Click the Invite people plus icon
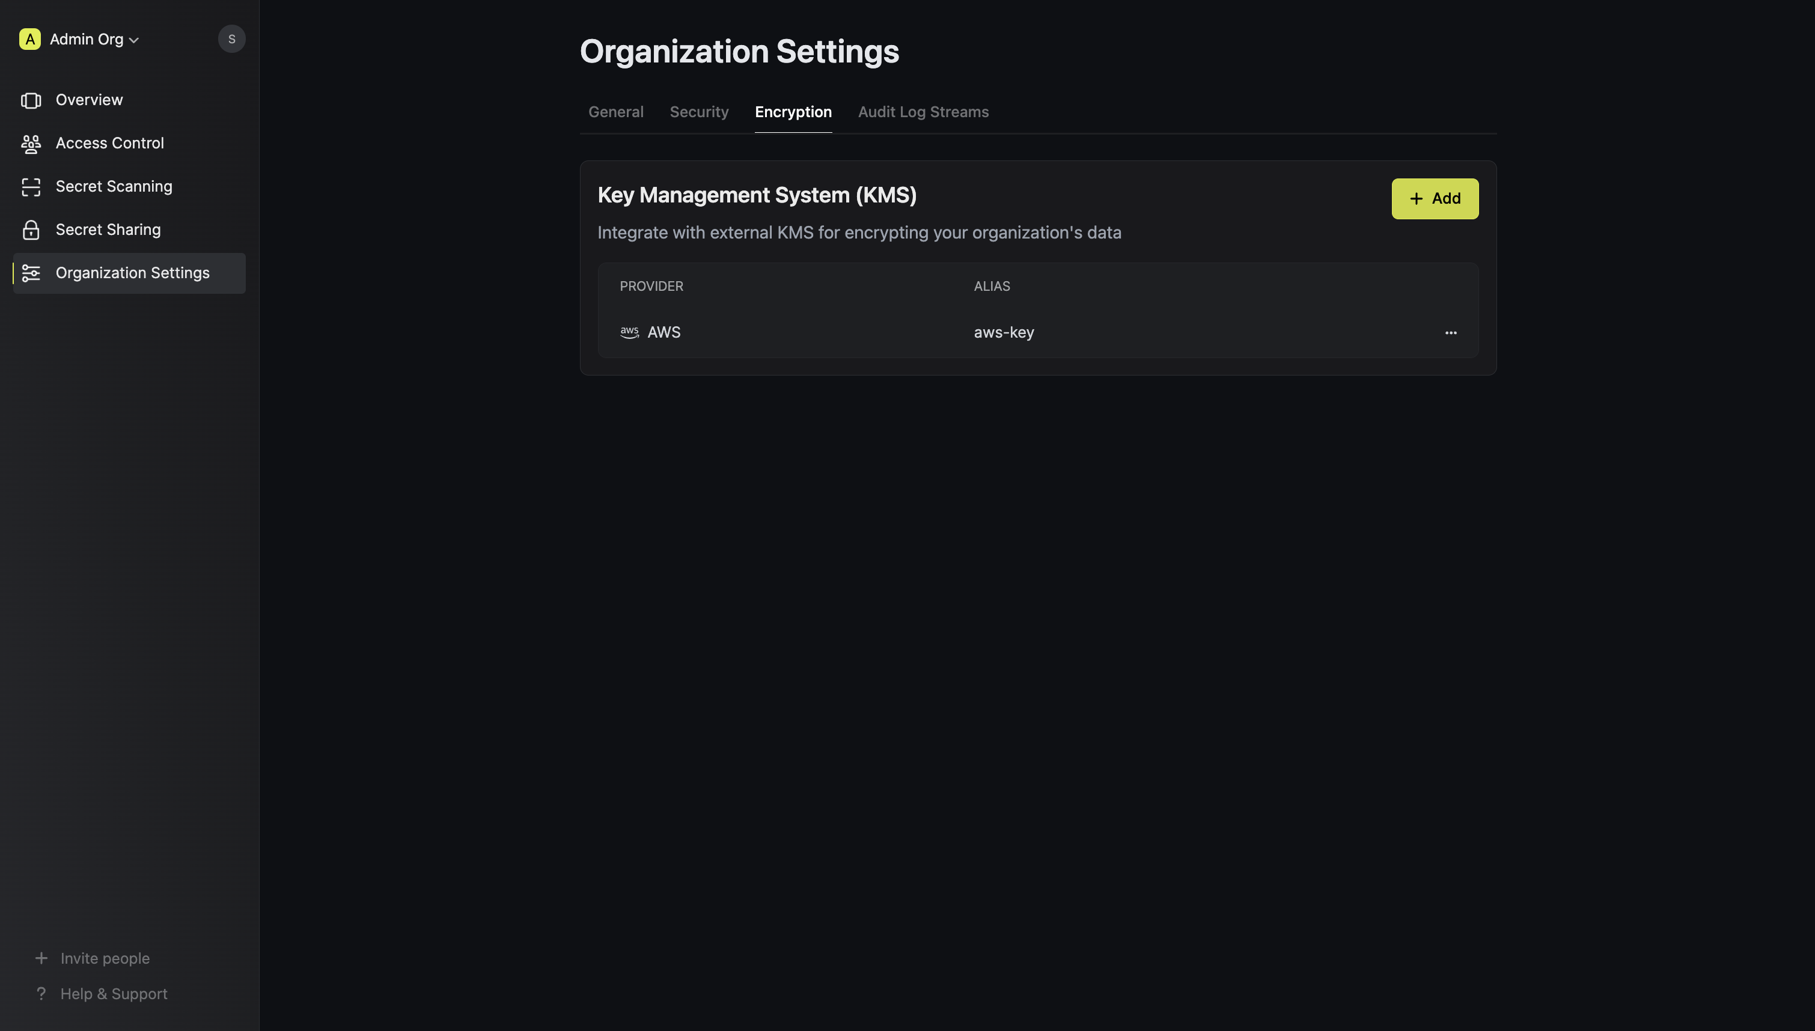 tap(41, 958)
